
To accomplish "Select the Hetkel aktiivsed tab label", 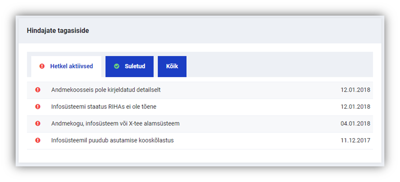I will [x=71, y=66].
